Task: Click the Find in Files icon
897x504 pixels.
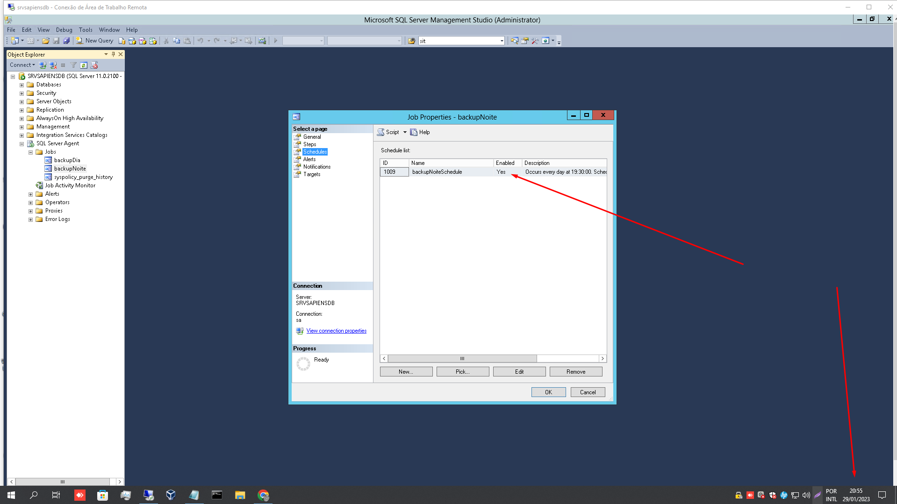Action: tap(411, 41)
